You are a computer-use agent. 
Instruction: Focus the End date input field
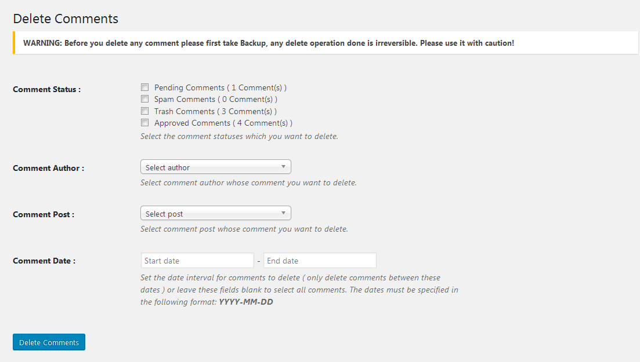point(320,261)
